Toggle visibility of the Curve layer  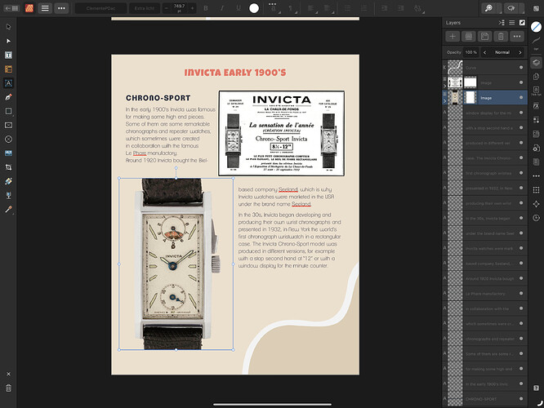pos(521,68)
